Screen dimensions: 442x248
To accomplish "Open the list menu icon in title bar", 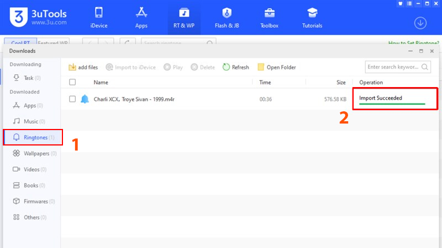I will (409, 4).
